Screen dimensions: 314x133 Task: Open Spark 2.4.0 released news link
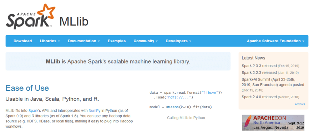pyautogui.click(x=259, y=97)
